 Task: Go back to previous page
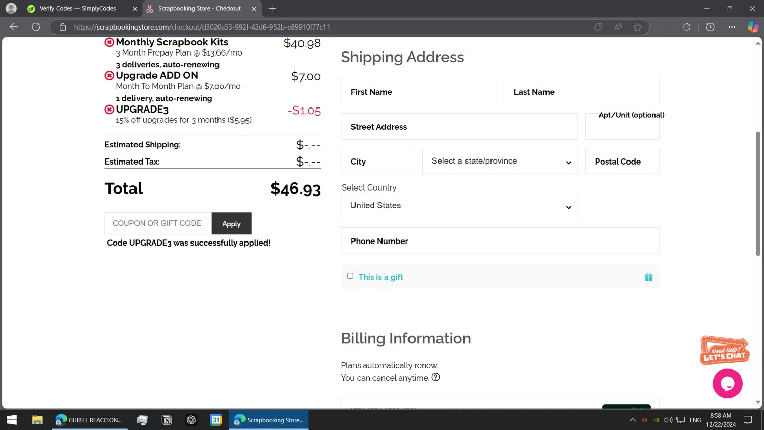tap(14, 27)
